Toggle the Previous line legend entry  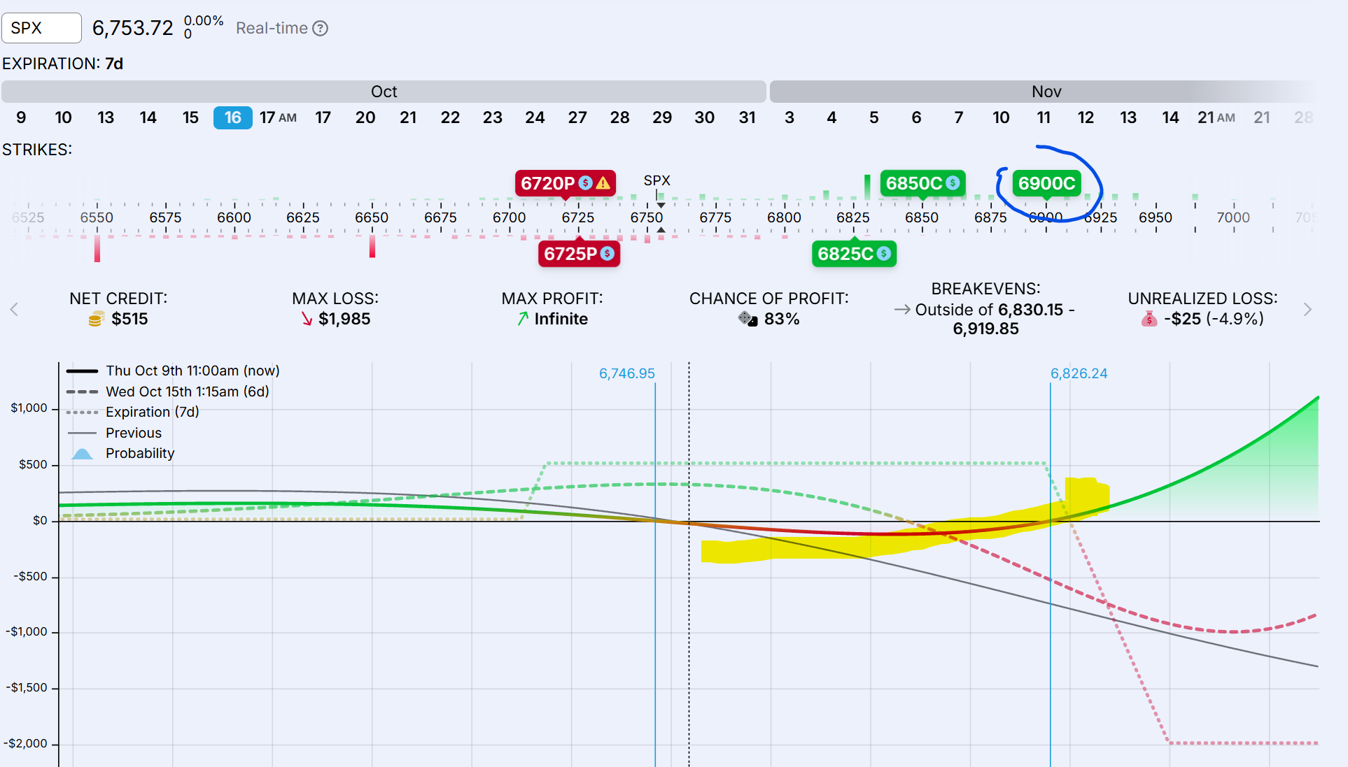point(133,433)
